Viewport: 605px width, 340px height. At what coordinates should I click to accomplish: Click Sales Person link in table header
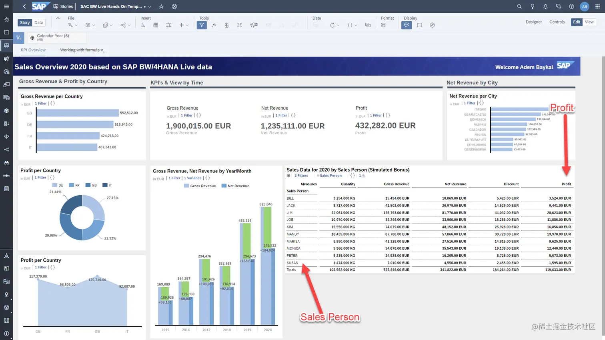coord(331,176)
